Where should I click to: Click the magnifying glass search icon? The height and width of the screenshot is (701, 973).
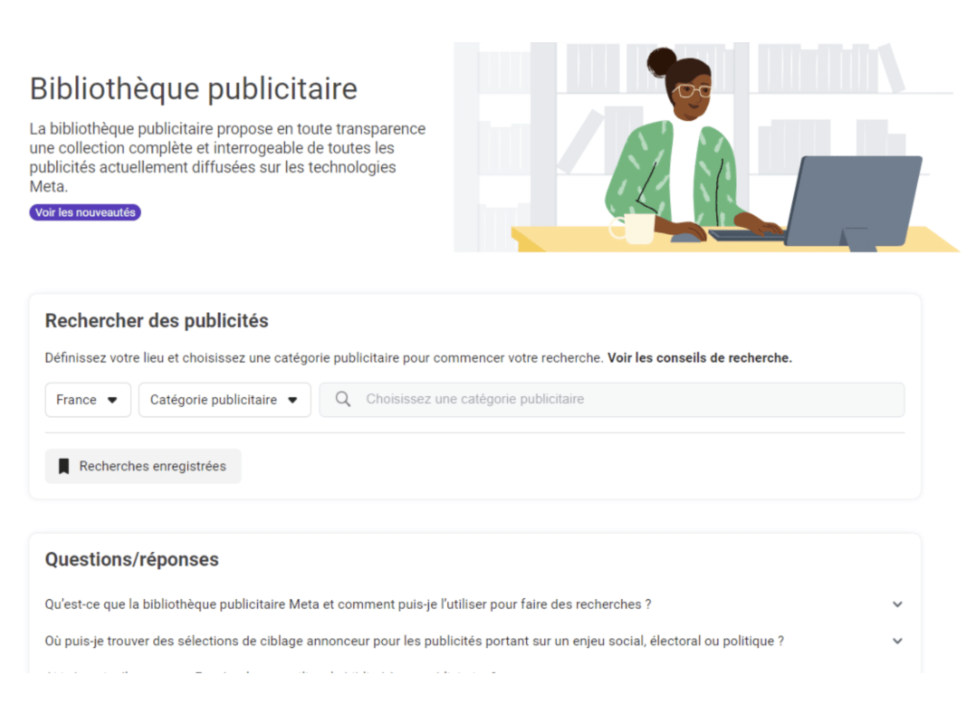343,399
